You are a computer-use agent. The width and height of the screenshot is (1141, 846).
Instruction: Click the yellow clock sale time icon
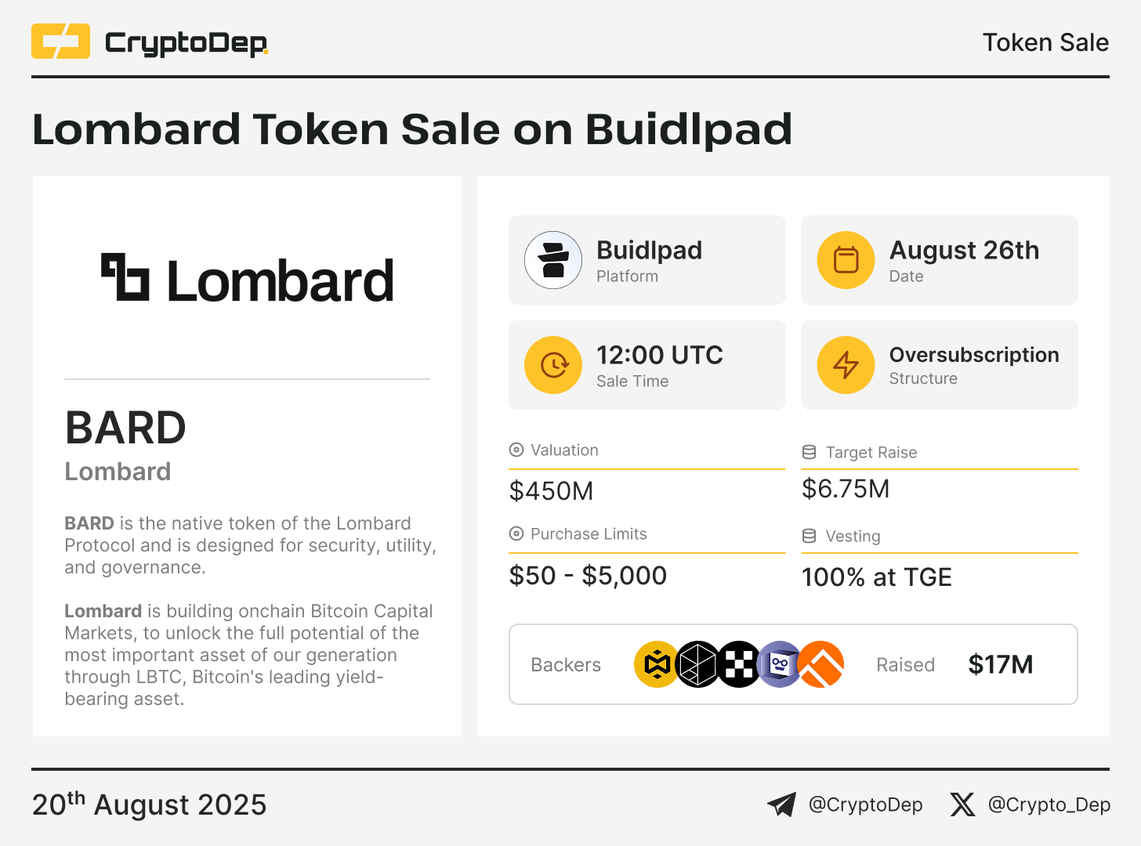pos(553,365)
